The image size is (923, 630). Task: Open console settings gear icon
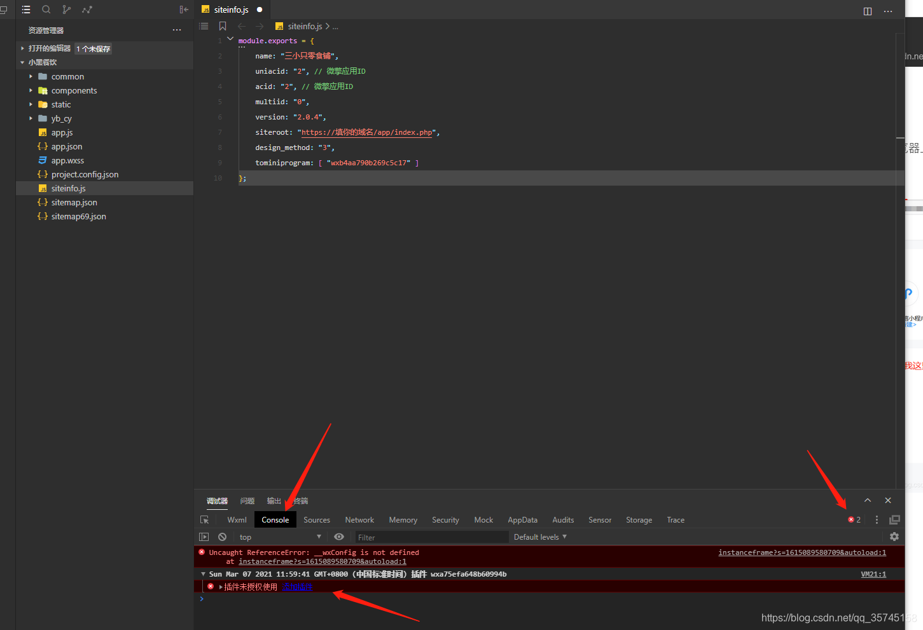coord(894,537)
